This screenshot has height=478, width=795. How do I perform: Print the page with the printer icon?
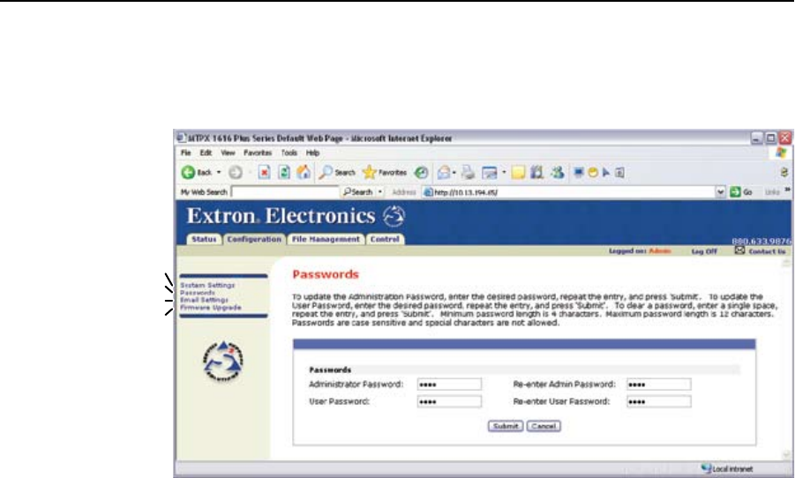(468, 172)
